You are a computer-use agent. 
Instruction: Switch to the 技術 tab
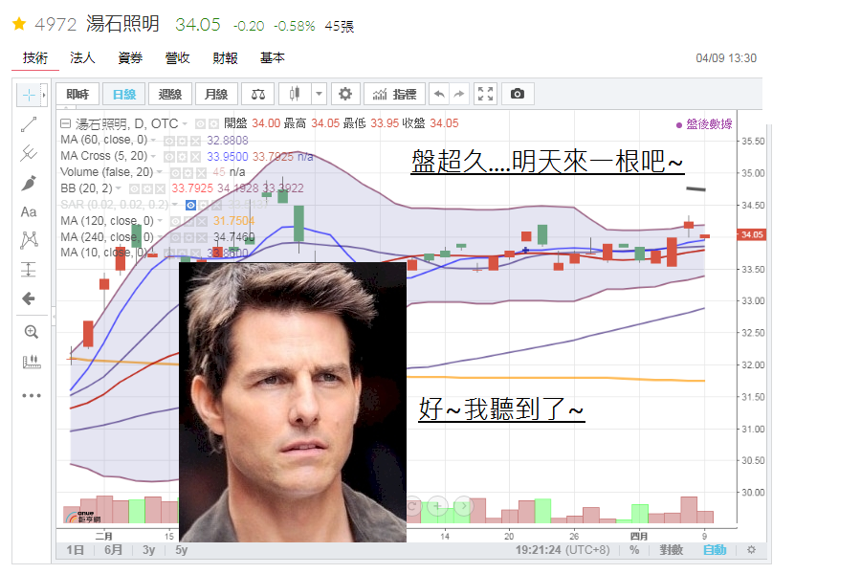(x=35, y=57)
